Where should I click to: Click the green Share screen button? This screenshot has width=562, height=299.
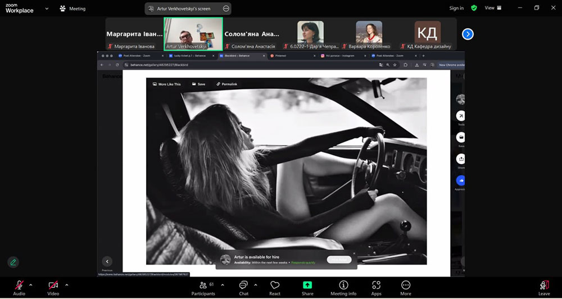(x=307, y=288)
